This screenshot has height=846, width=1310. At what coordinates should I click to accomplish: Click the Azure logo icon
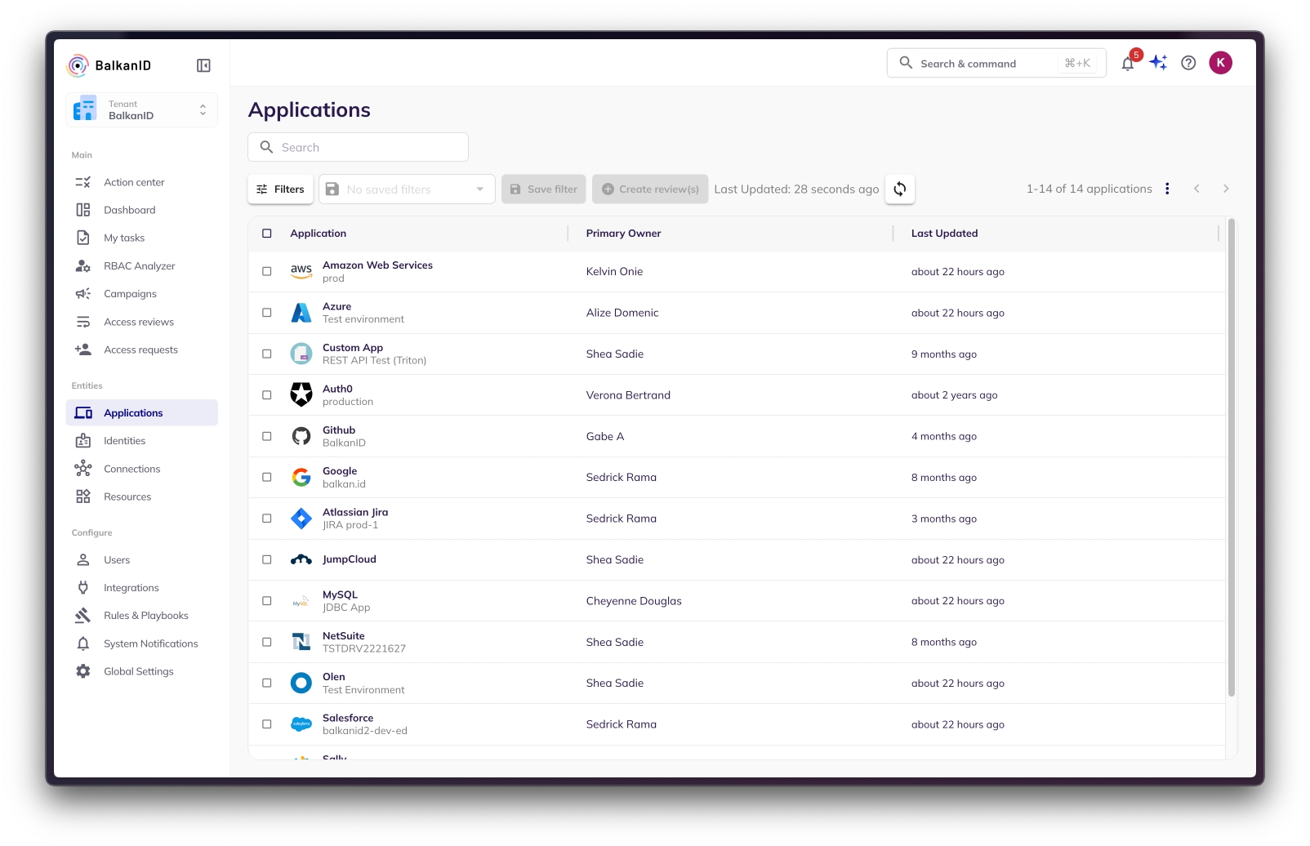301,313
